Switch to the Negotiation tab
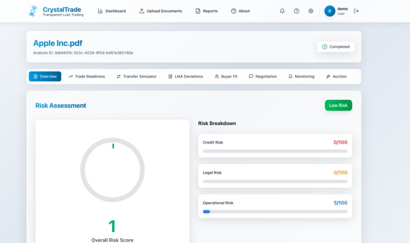This screenshot has height=243, width=410. tap(263, 77)
